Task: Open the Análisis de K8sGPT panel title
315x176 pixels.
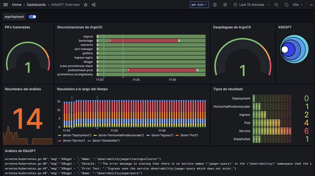Action: pos(20,151)
